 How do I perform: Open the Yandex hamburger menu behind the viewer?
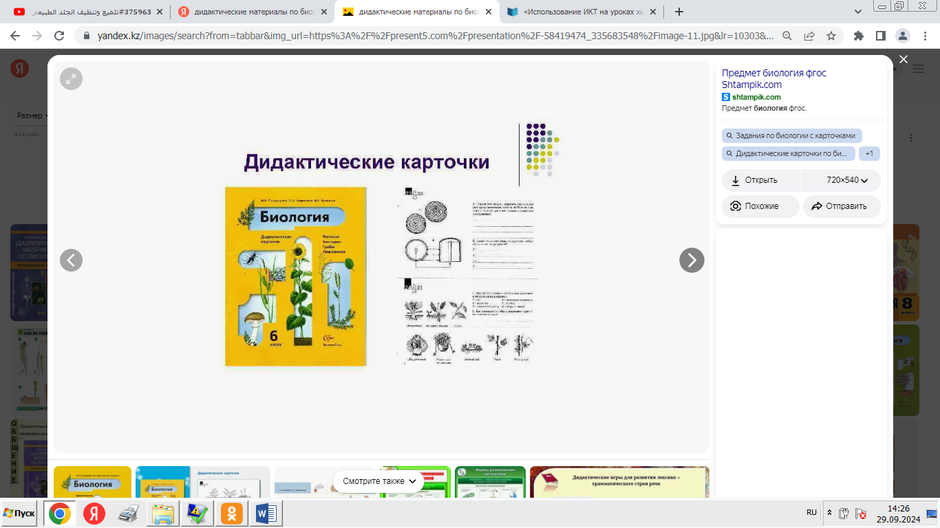919,69
